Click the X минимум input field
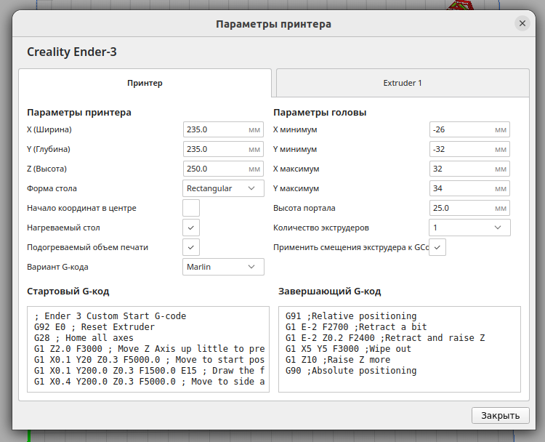This screenshot has height=442, width=545. [x=469, y=129]
